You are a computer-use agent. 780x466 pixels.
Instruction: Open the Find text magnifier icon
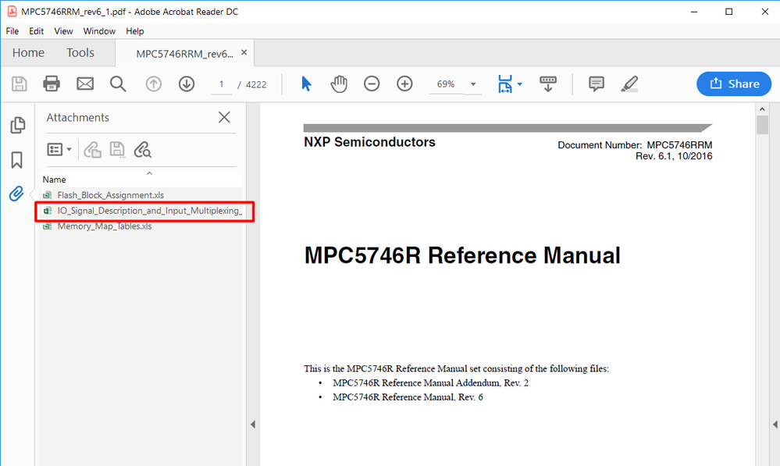pyautogui.click(x=118, y=84)
